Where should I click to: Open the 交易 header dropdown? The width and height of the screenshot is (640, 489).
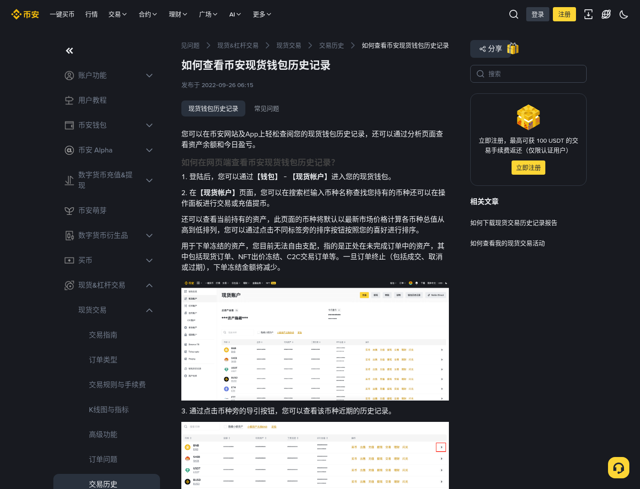(118, 14)
